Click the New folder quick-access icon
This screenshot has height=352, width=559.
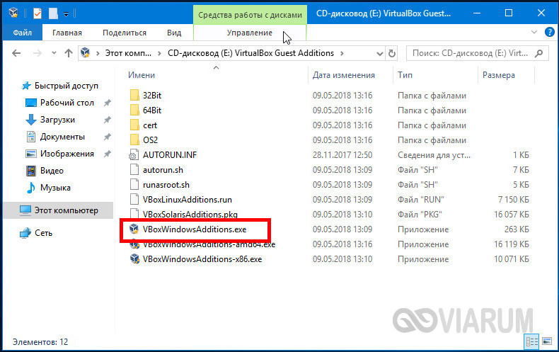(x=53, y=13)
